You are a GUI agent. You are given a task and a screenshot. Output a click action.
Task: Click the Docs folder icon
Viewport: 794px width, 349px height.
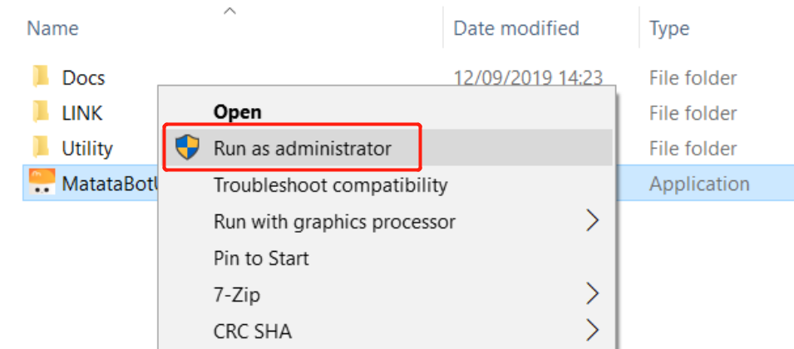click(41, 77)
